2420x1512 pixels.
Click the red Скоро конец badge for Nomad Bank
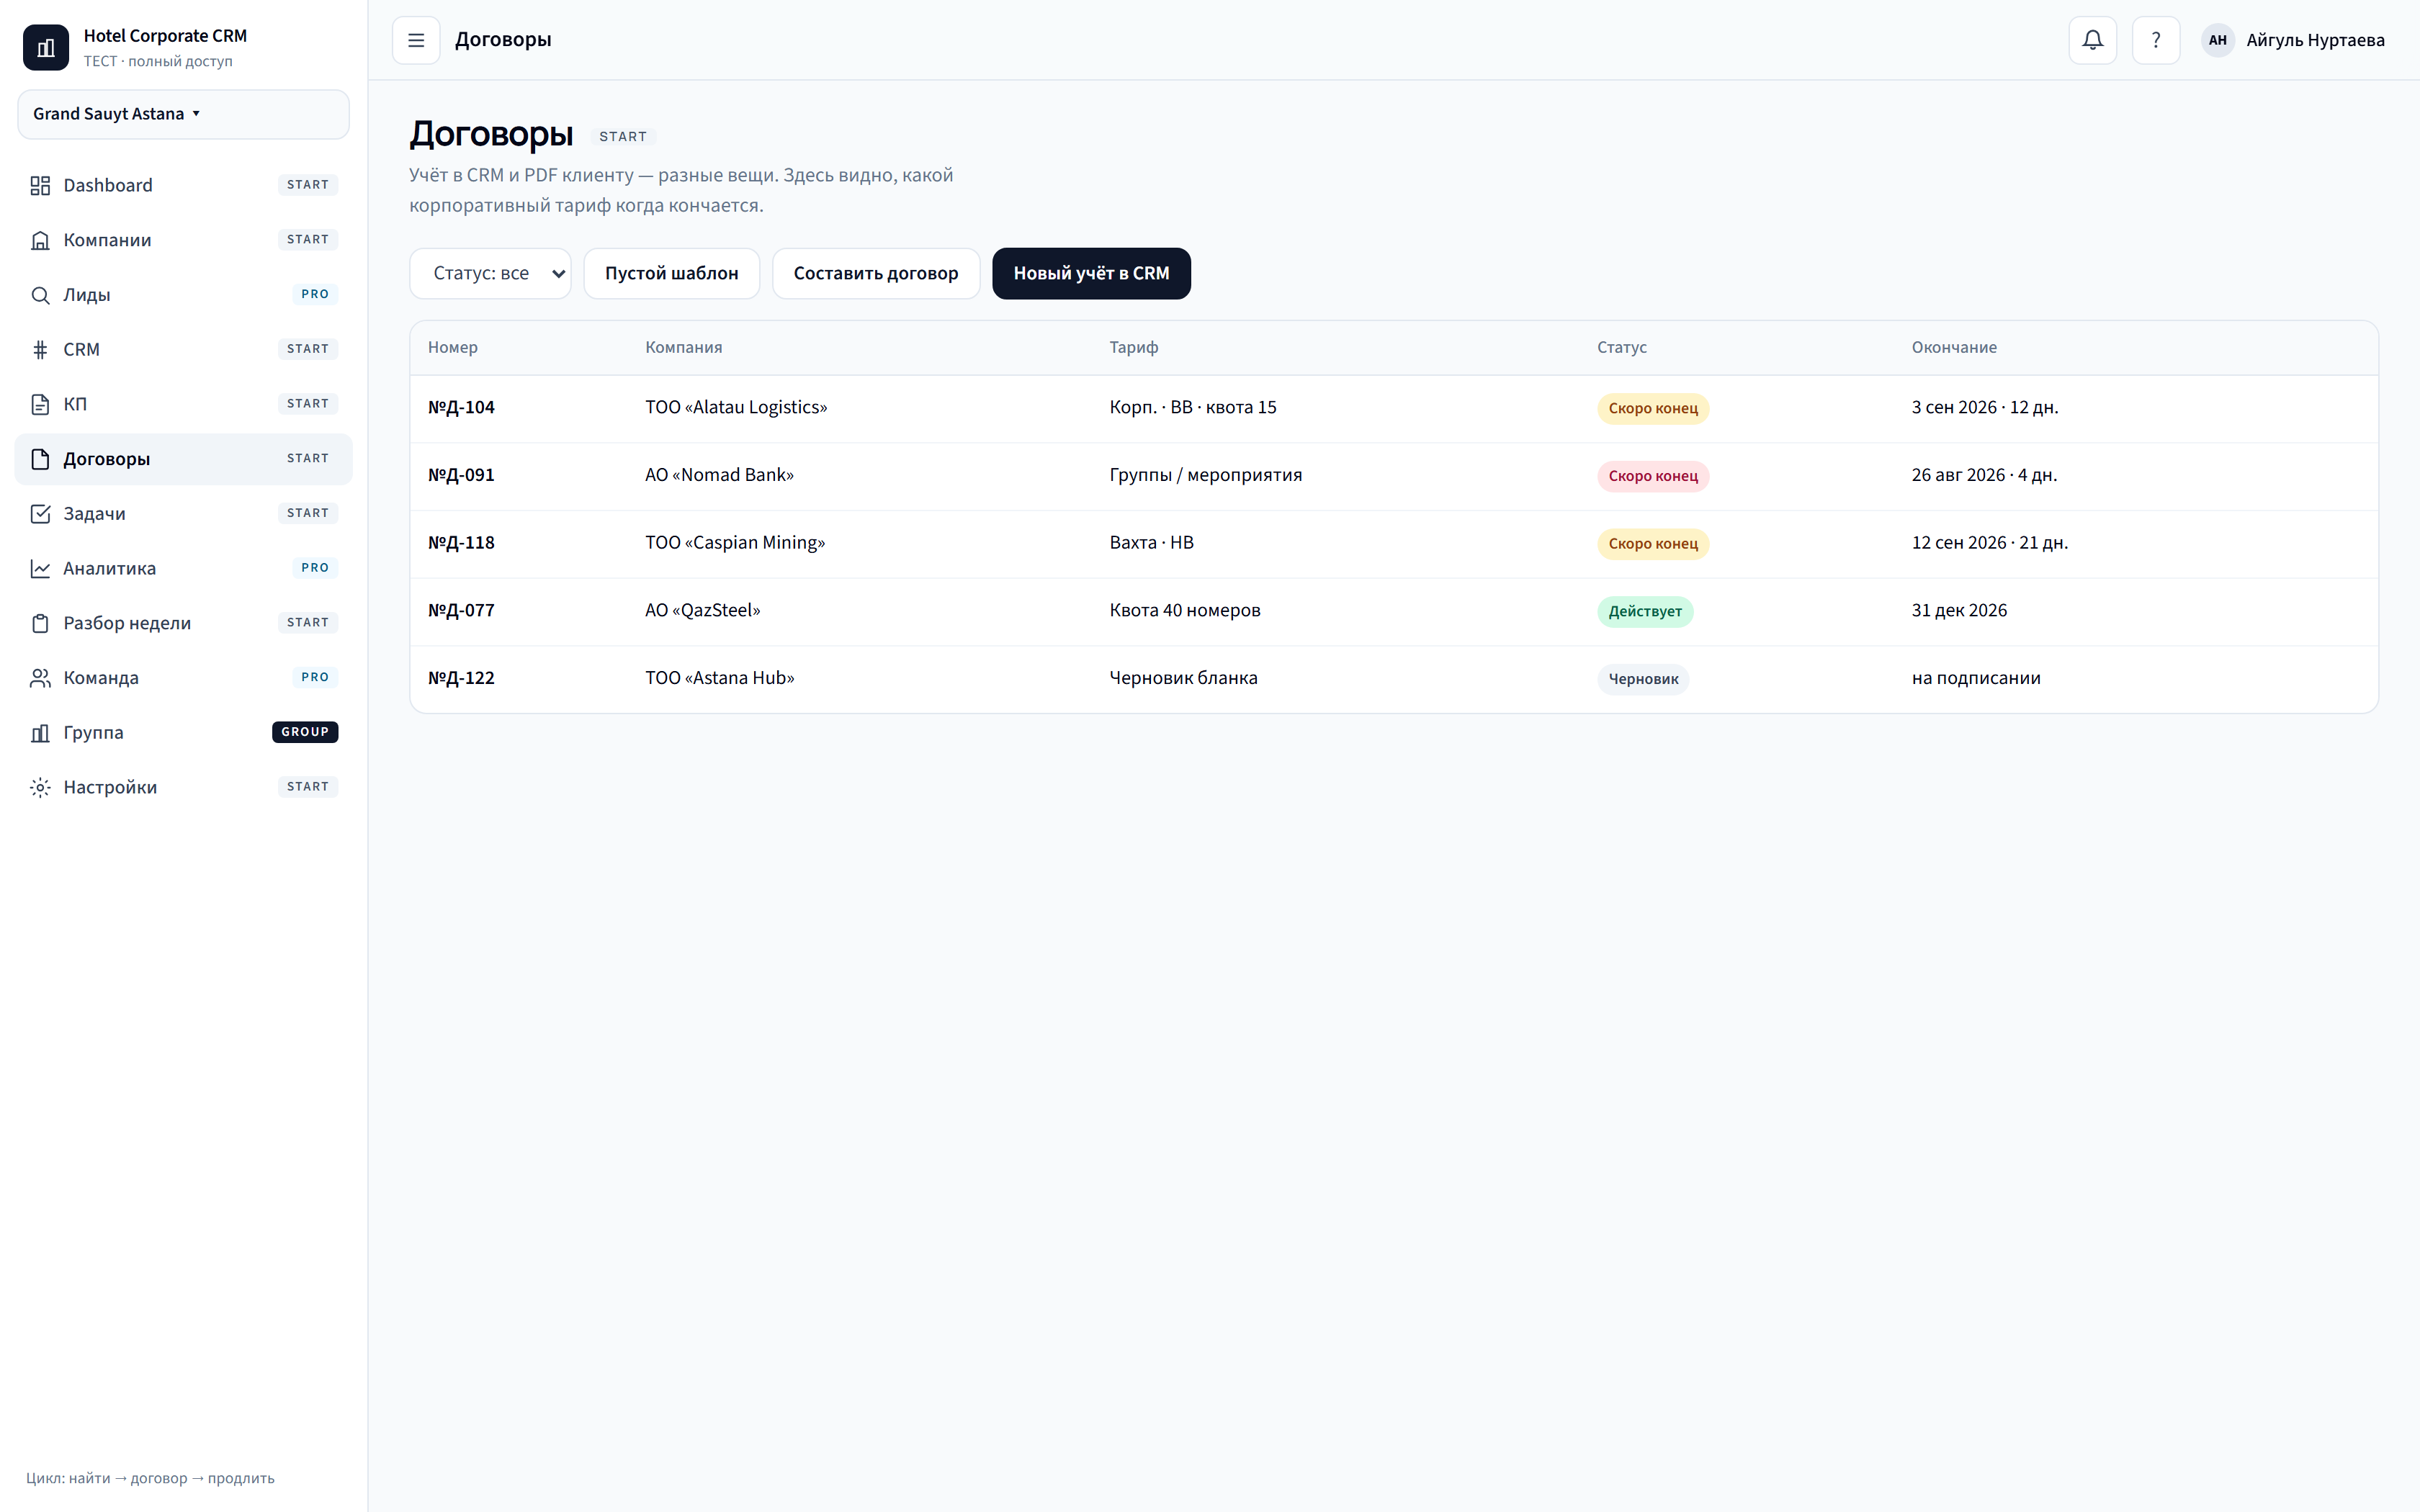pyautogui.click(x=1653, y=476)
